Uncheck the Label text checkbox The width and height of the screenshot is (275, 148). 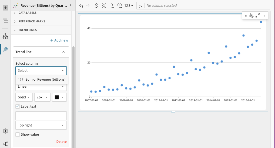click(18, 106)
